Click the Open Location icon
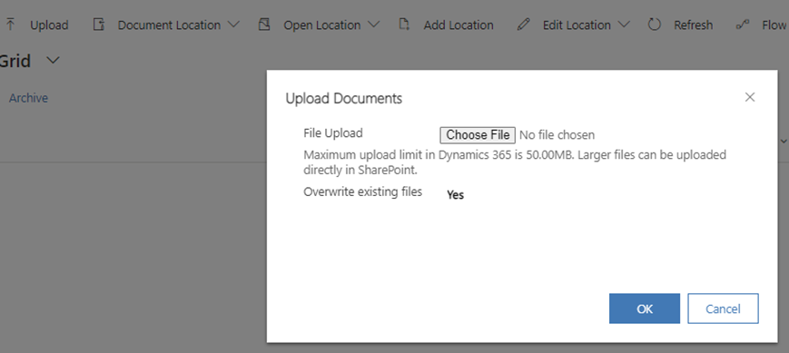Viewport: 789px width, 353px height. coord(264,25)
